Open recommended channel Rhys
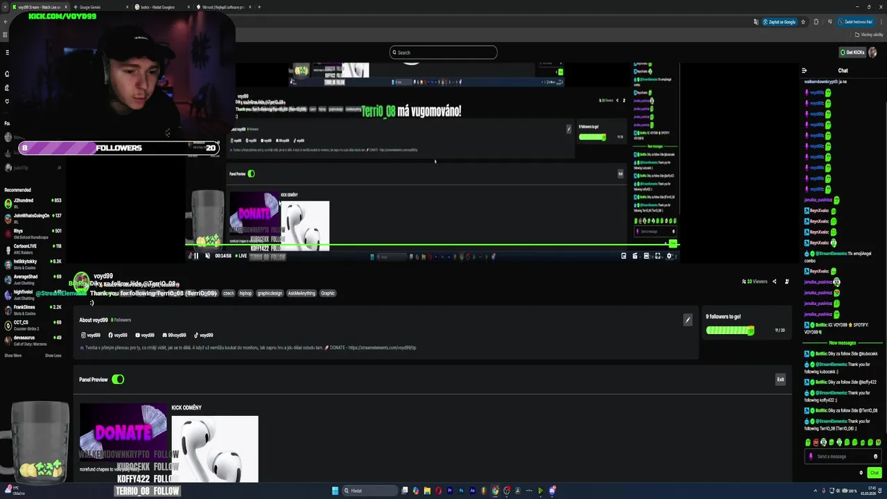This screenshot has width=887, height=499. point(33,233)
